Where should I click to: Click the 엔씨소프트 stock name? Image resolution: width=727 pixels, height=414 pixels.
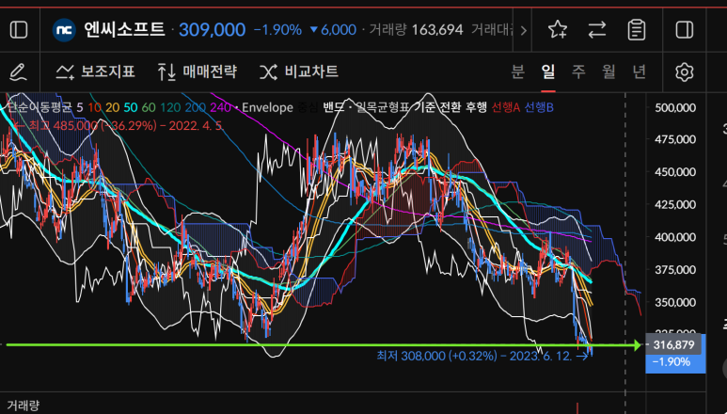click(124, 30)
